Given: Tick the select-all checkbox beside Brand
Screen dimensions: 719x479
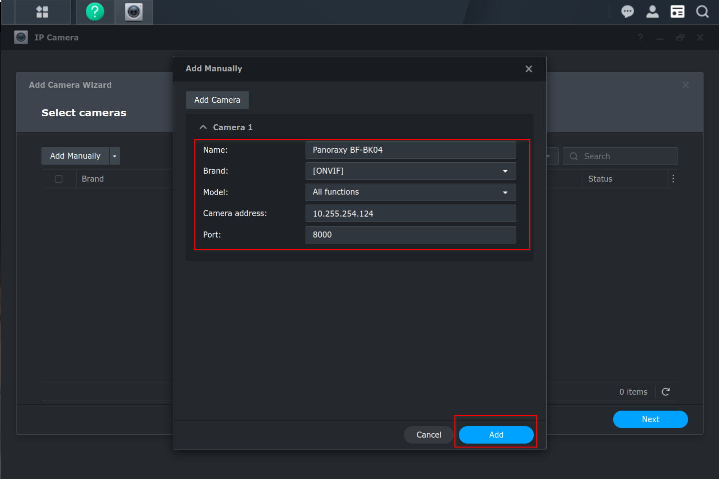Looking at the screenshot, I should 58,179.
